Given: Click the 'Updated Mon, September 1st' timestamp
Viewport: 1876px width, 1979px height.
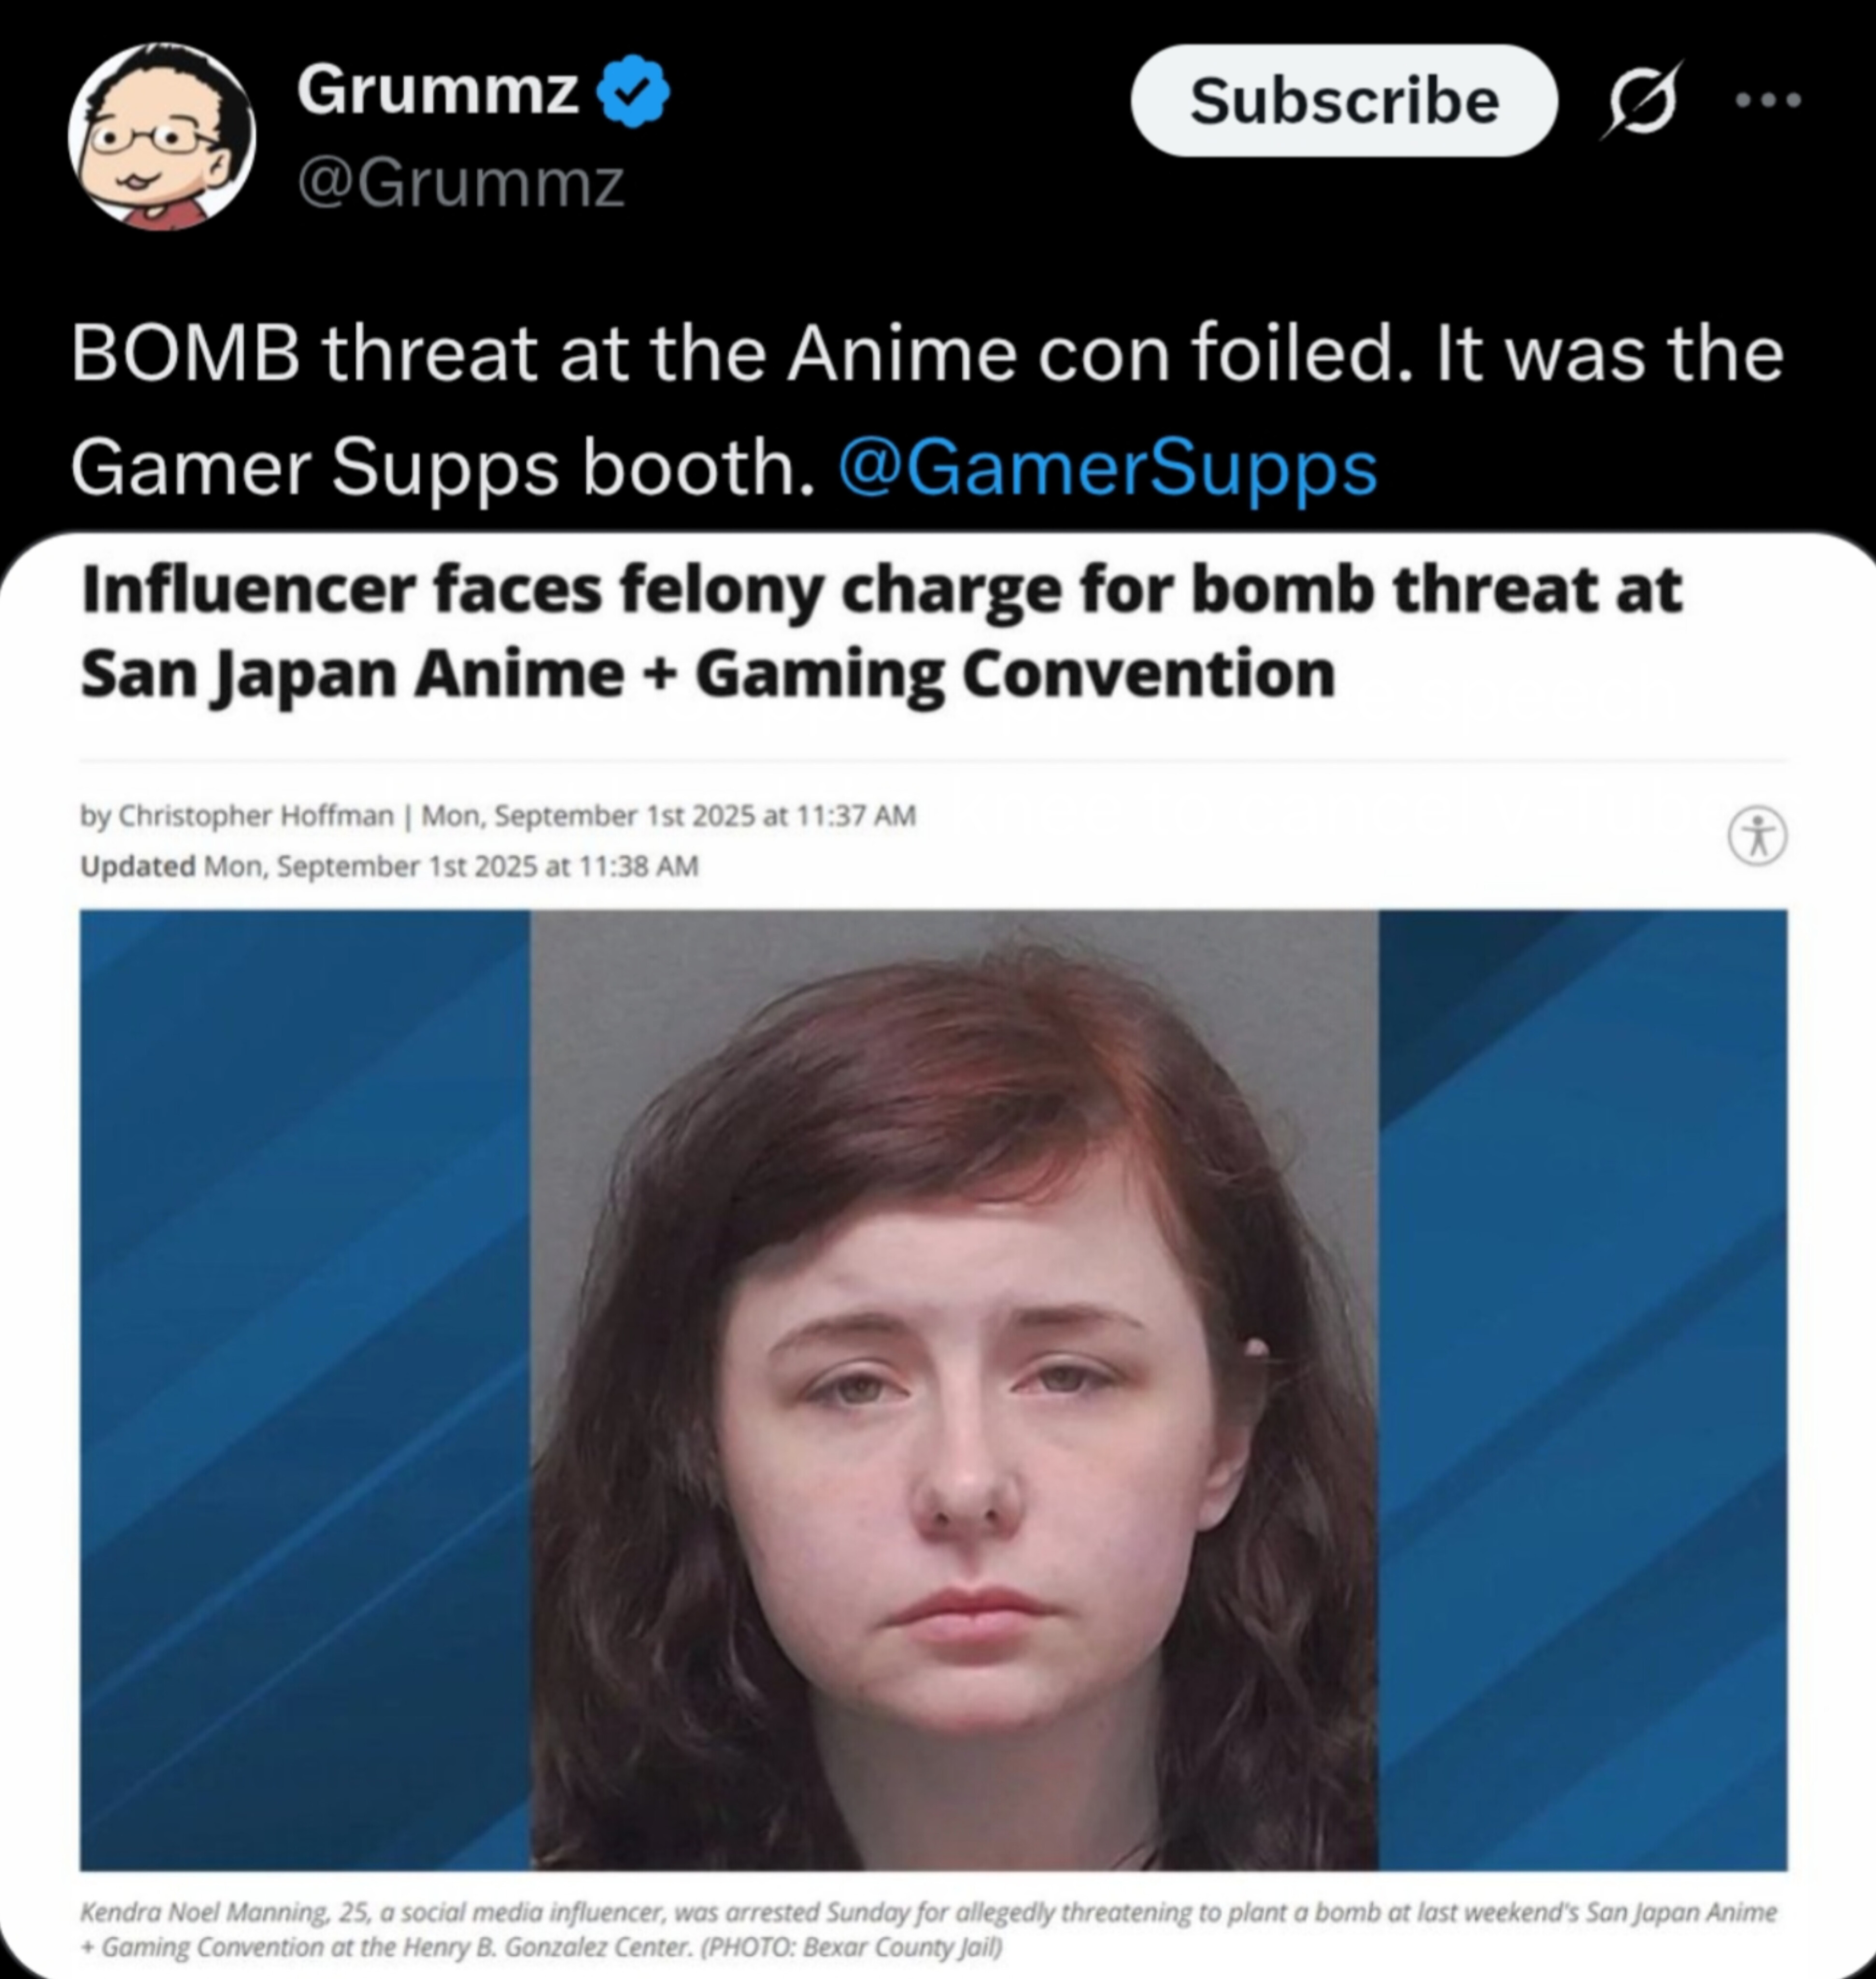Looking at the screenshot, I should (x=389, y=865).
